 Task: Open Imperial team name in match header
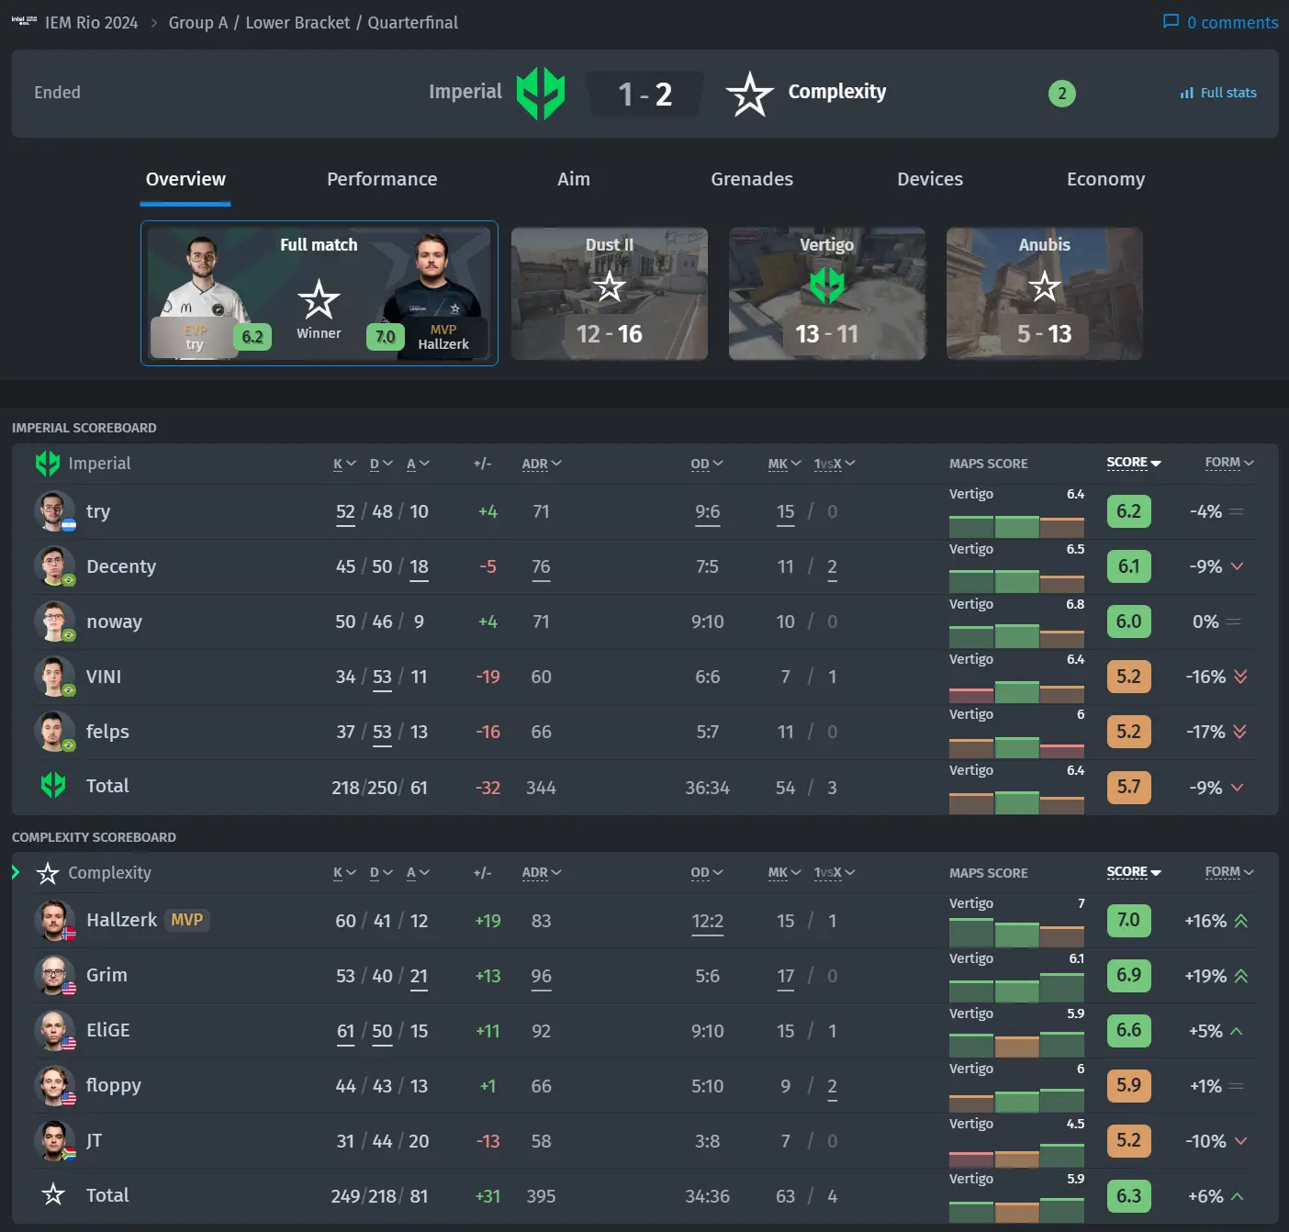[x=465, y=92]
